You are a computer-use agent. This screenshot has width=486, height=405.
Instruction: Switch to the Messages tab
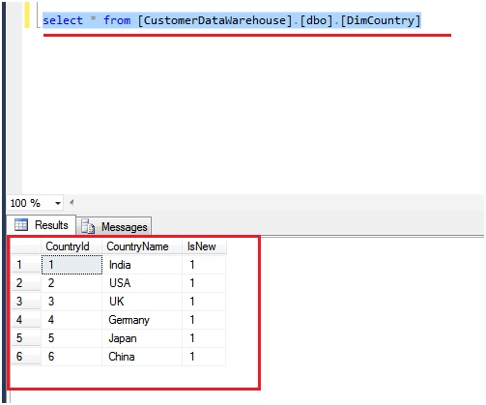[x=114, y=226]
